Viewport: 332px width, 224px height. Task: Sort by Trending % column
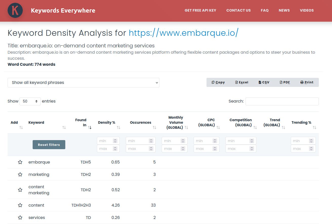tap(315, 128)
